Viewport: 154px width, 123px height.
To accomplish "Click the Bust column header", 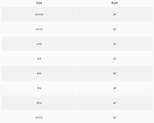I will click(115, 3).
